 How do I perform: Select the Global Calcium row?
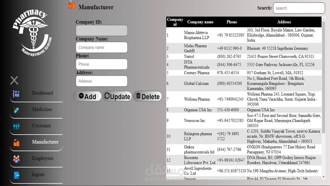tap(244, 83)
